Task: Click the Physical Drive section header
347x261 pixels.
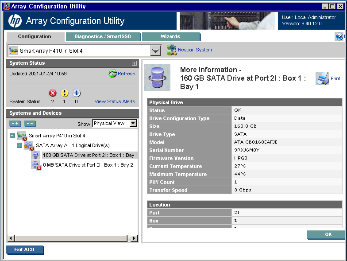Action: click(245, 102)
